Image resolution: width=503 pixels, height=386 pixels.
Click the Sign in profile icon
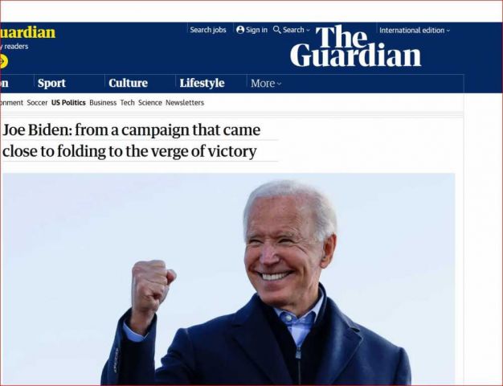240,30
